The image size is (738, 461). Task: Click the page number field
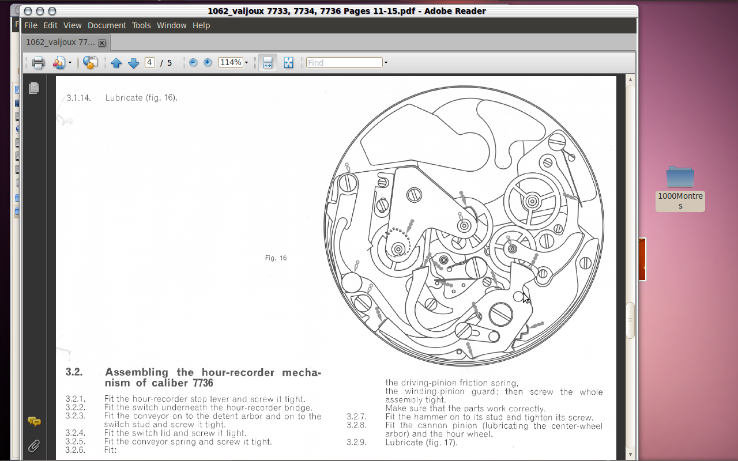pyautogui.click(x=150, y=62)
